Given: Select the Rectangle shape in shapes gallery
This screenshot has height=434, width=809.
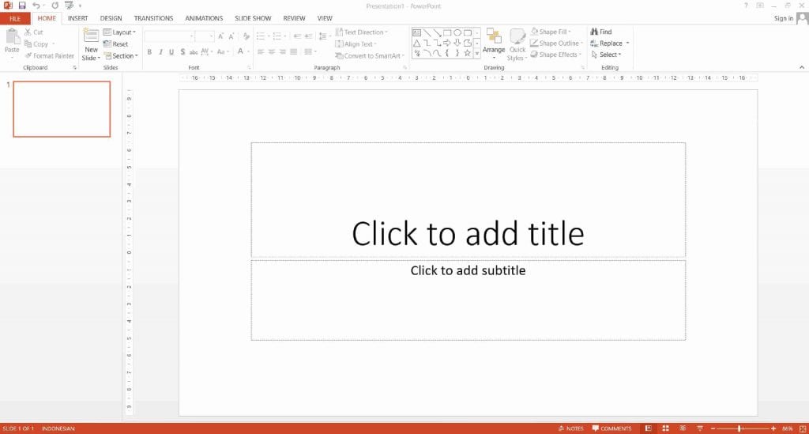Looking at the screenshot, I should tap(447, 32).
